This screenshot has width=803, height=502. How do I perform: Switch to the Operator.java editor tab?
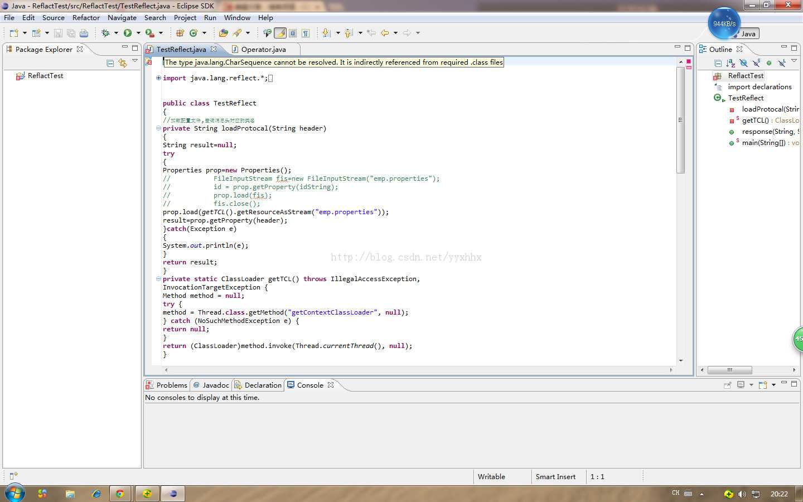click(263, 49)
